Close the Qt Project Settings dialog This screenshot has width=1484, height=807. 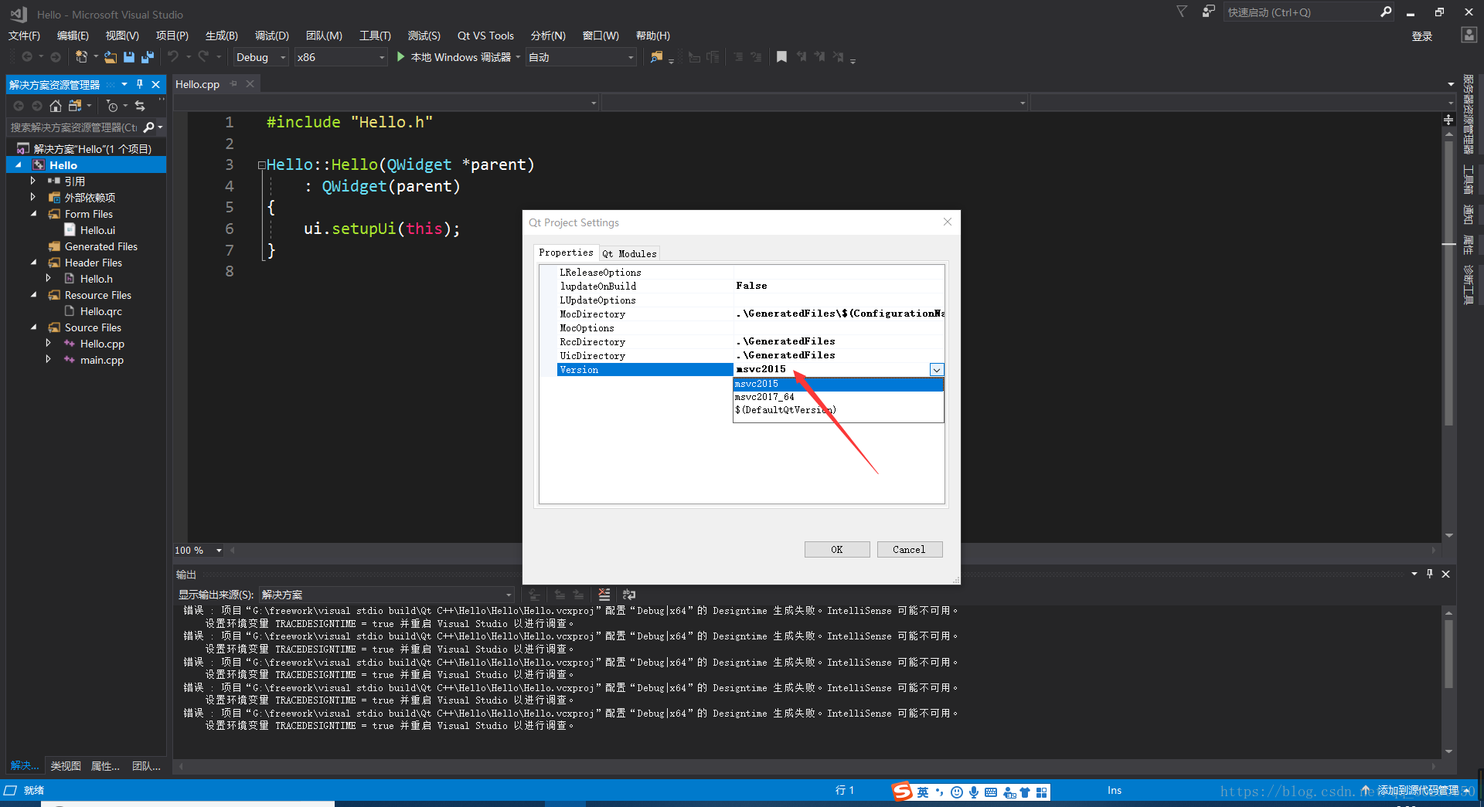tap(947, 222)
